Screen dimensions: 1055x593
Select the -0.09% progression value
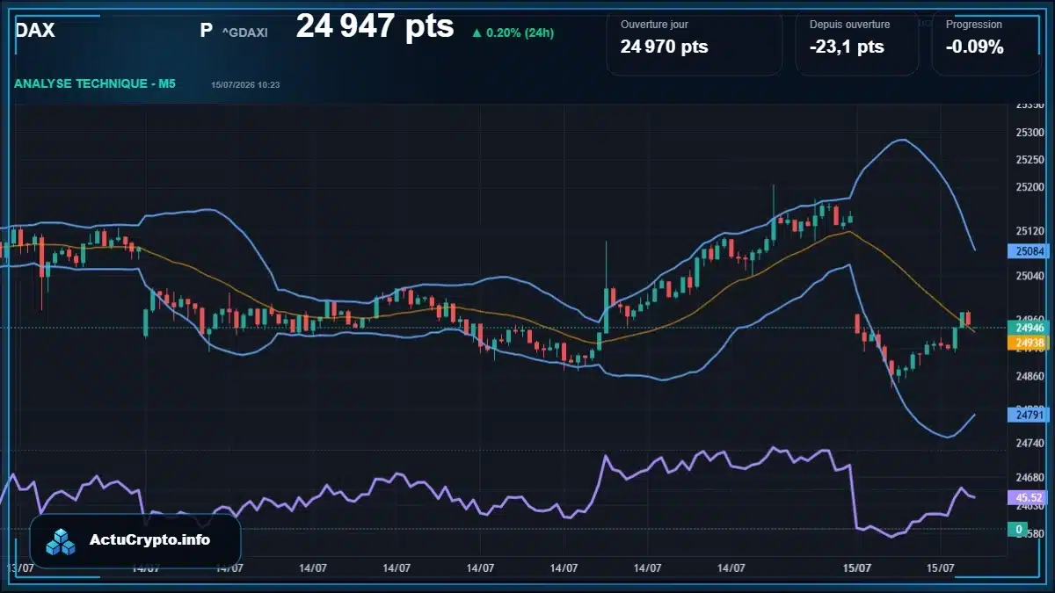(975, 47)
